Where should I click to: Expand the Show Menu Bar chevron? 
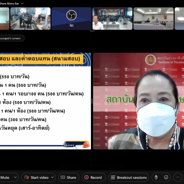(x=22, y=4)
